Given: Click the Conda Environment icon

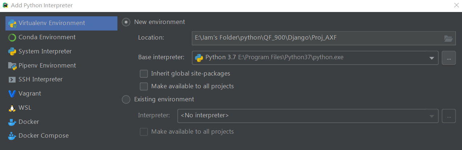Looking at the screenshot, I should tap(12, 37).
